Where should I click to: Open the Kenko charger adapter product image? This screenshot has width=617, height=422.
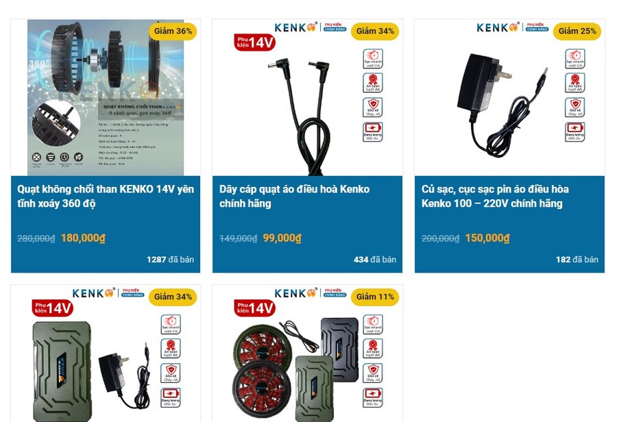tap(509, 97)
